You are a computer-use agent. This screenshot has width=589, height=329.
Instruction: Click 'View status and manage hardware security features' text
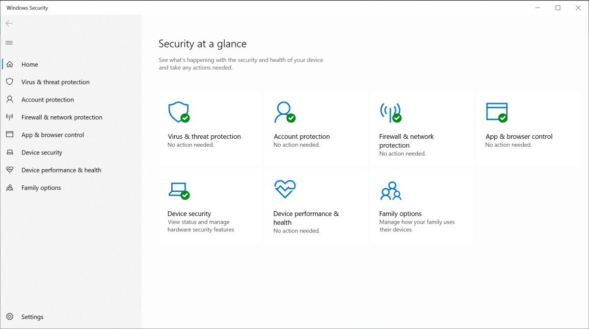(x=201, y=226)
